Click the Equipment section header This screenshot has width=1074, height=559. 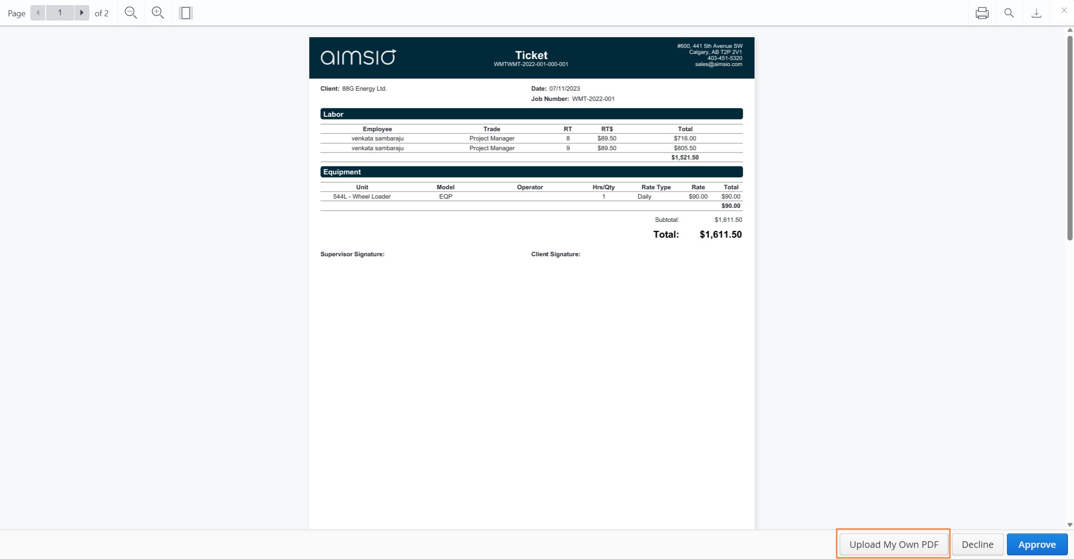531,172
